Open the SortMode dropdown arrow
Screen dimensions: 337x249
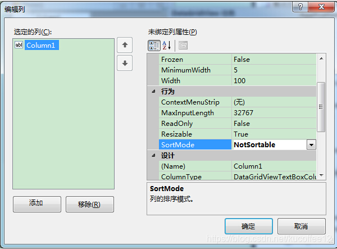click(311, 145)
